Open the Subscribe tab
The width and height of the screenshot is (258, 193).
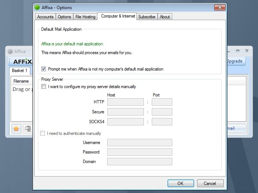tap(147, 17)
